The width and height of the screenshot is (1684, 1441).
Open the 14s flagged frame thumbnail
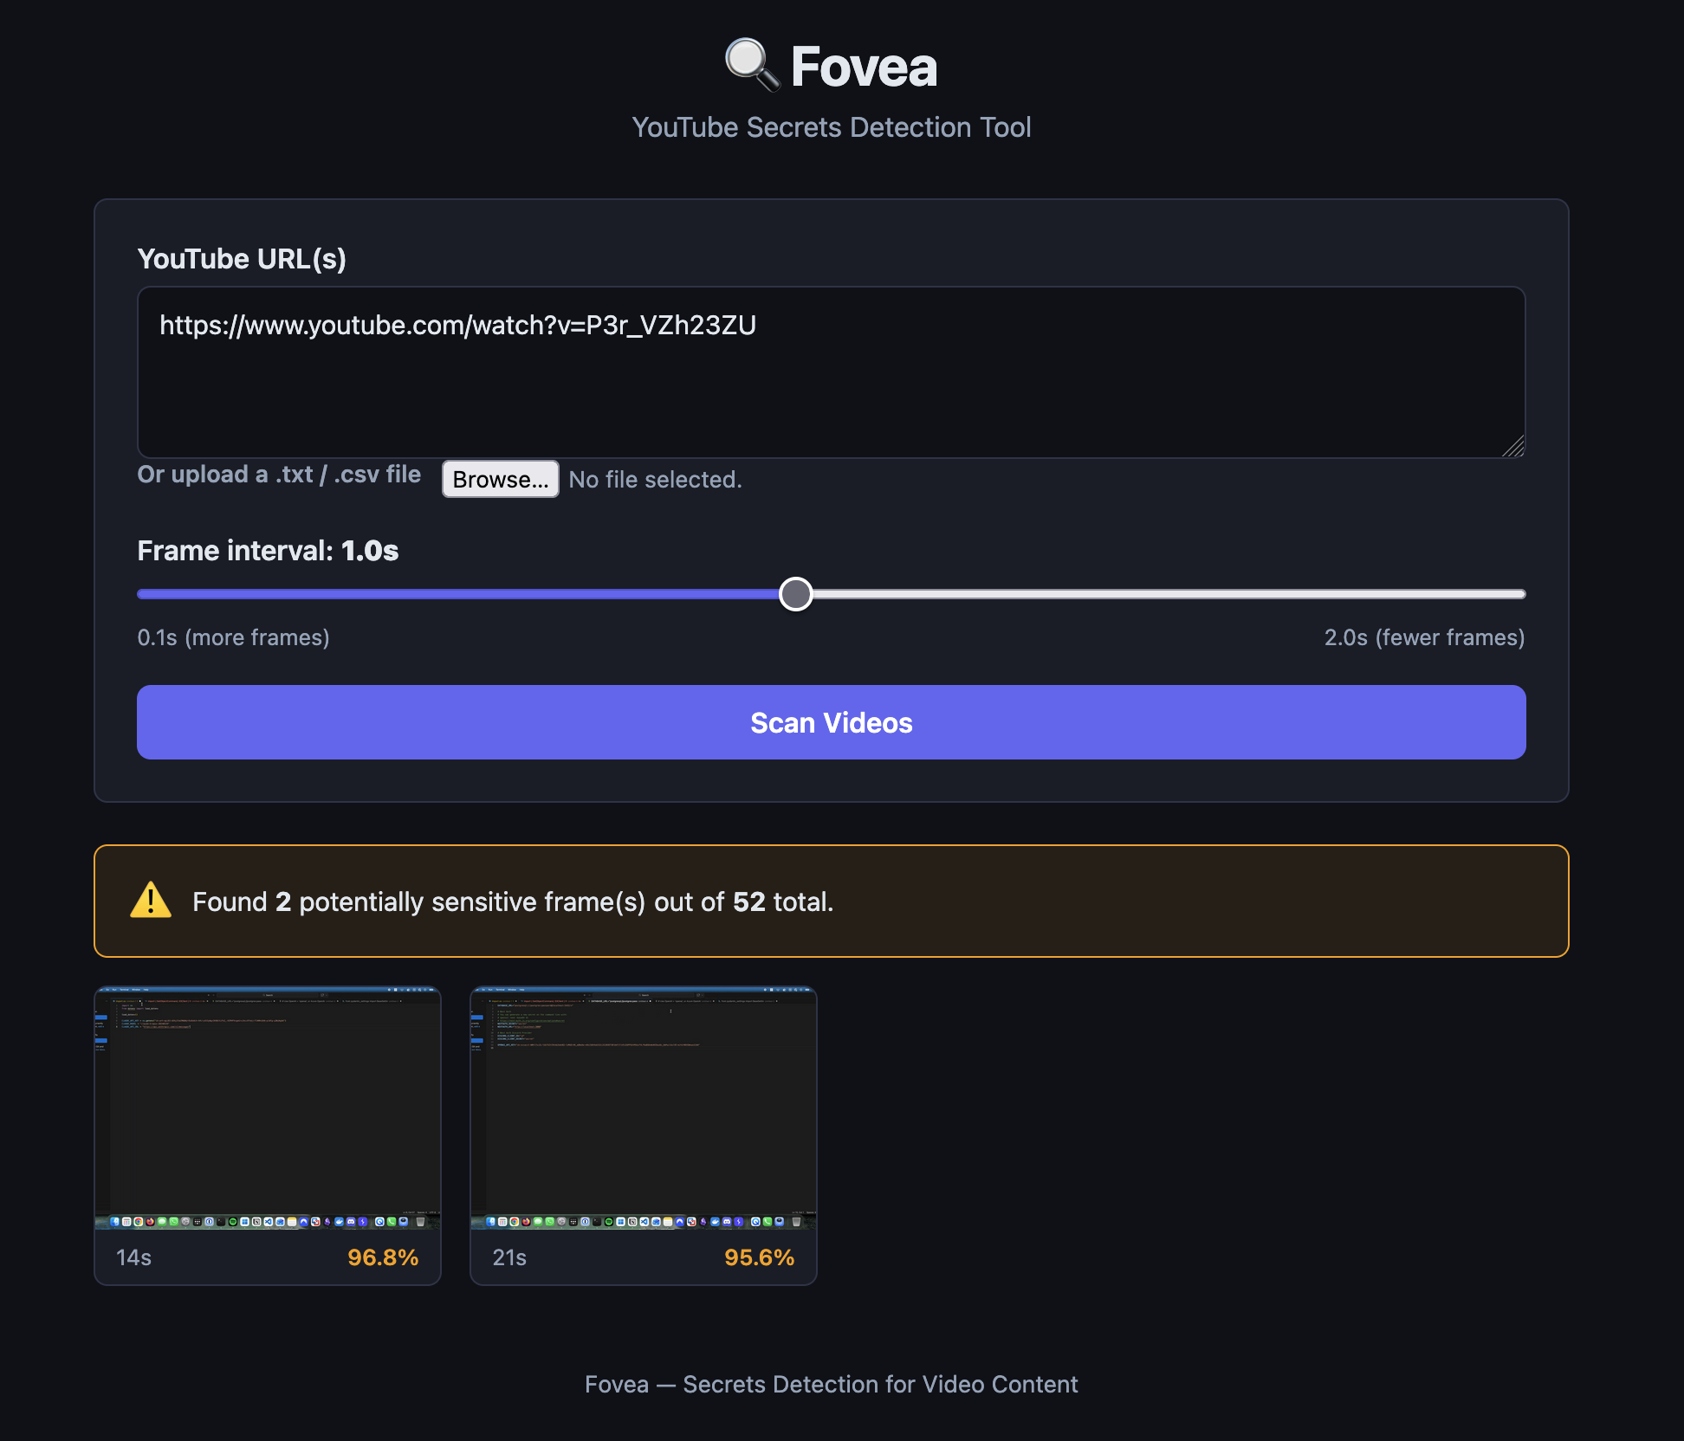[x=268, y=1108]
